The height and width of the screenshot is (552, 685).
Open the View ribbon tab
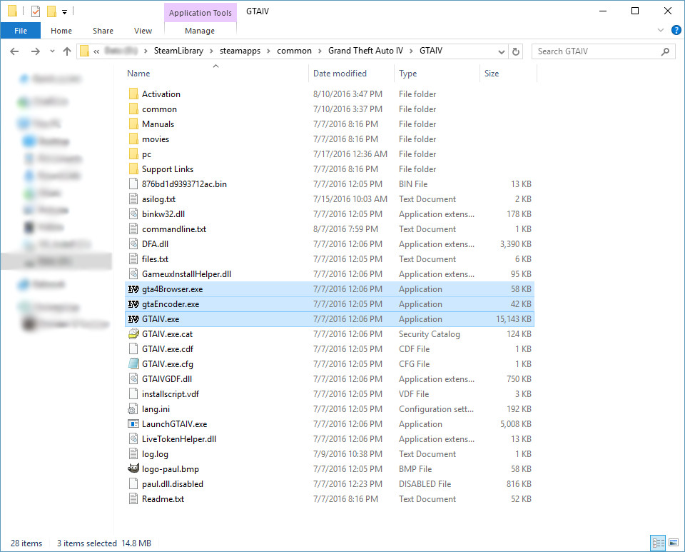143,31
